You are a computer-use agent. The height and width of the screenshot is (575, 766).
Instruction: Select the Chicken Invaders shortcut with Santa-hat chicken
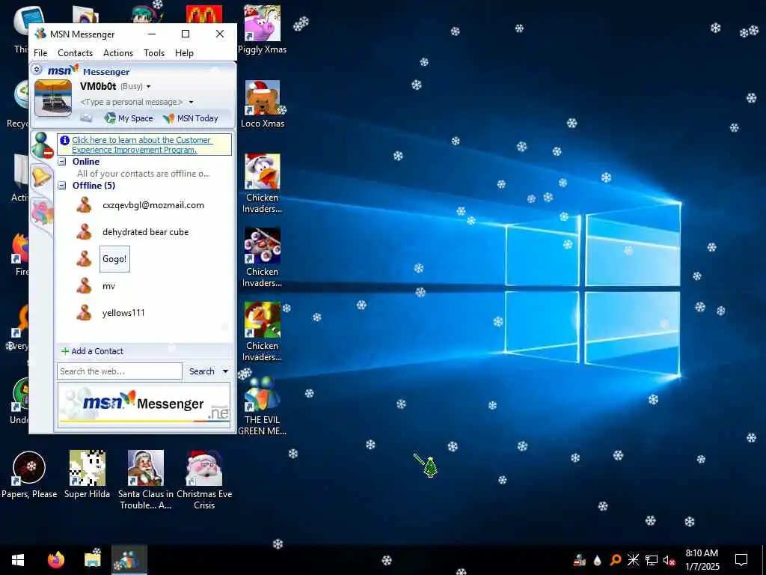[x=263, y=183]
